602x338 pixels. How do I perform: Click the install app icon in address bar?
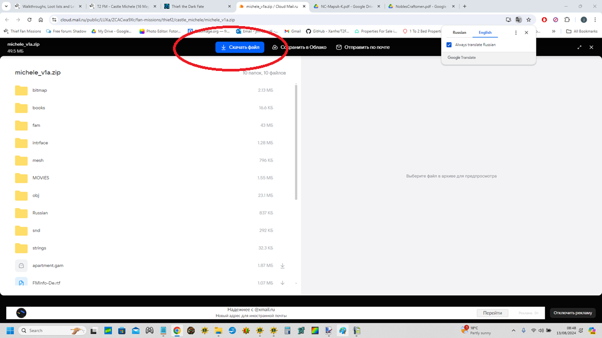click(x=508, y=19)
